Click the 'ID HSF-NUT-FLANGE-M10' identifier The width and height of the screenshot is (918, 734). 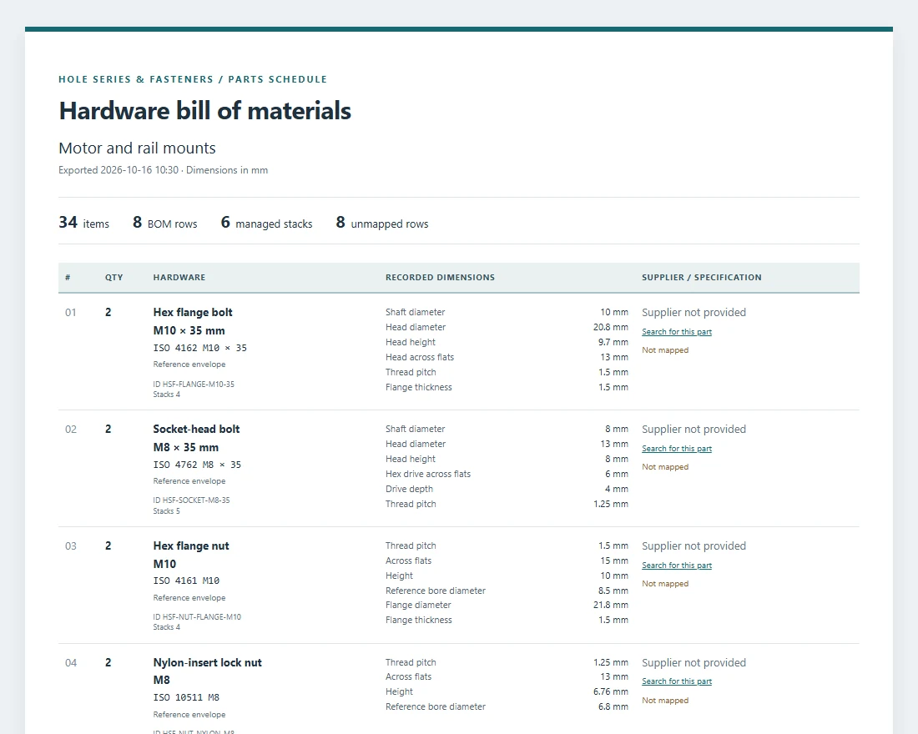pos(197,617)
